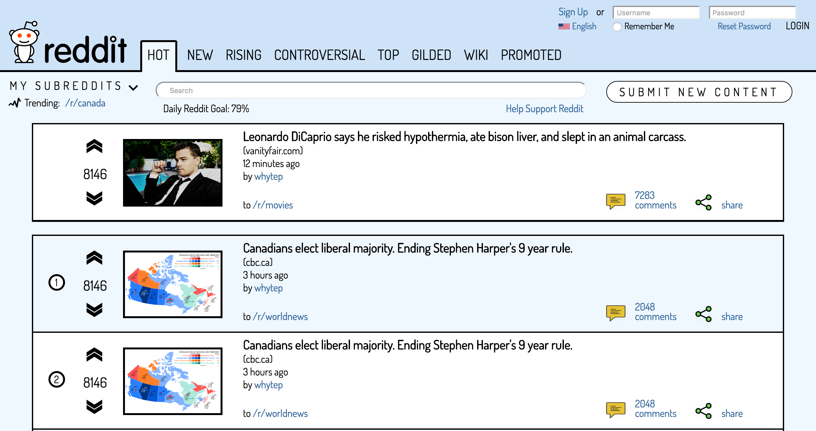Screen dimensions: 816x431
Task: Open the Leonardo DiCaprio hypothermia post title
Action: click(x=464, y=137)
